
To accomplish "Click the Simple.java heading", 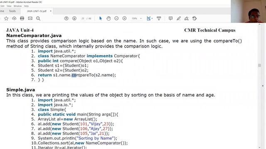I will coord(21,90).
